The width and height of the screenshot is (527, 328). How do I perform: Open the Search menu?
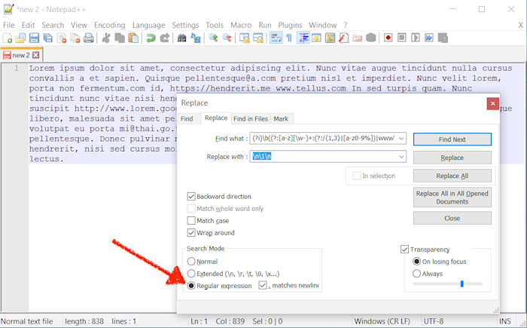click(53, 25)
